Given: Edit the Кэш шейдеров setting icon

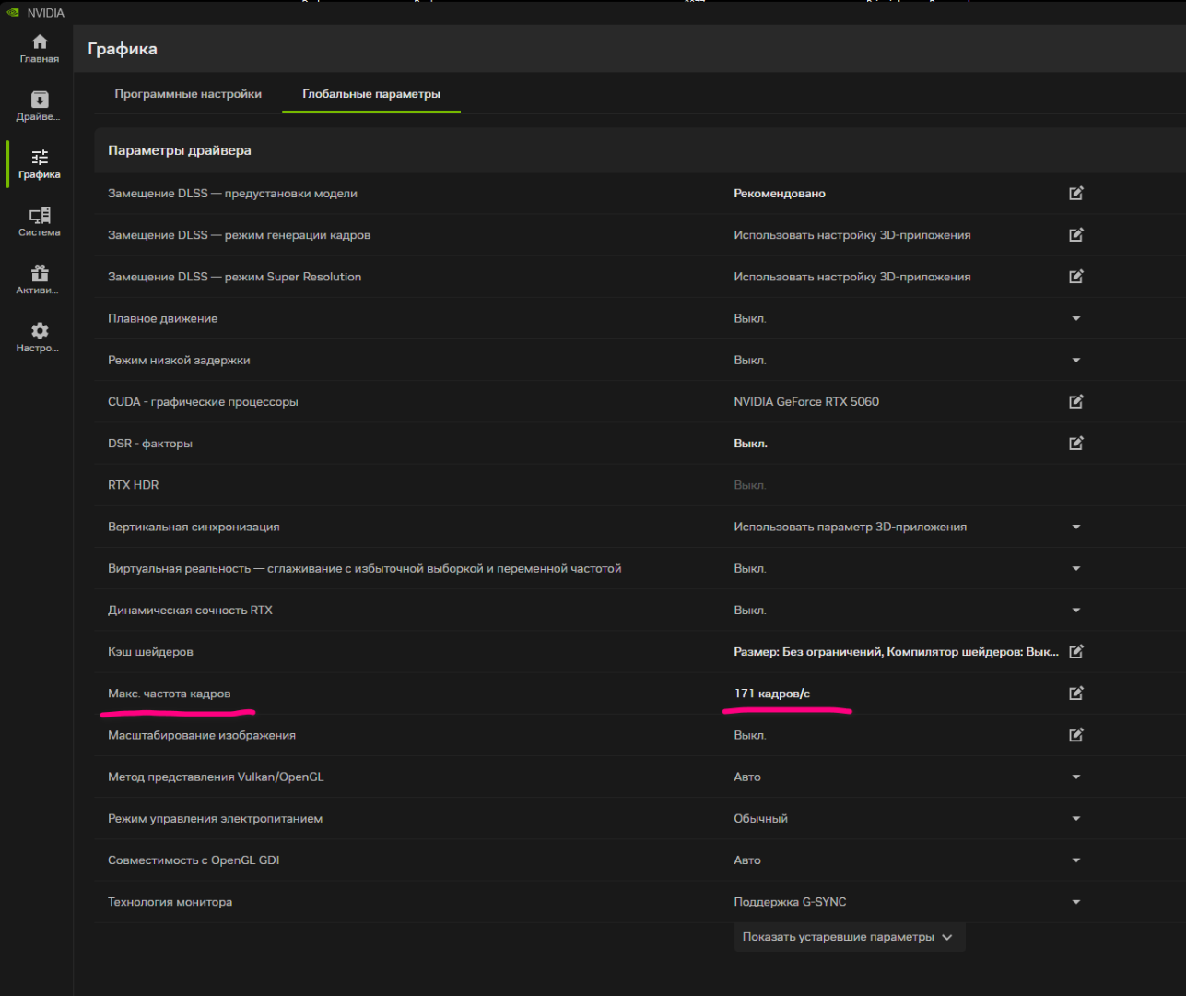Looking at the screenshot, I should (1075, 652).
